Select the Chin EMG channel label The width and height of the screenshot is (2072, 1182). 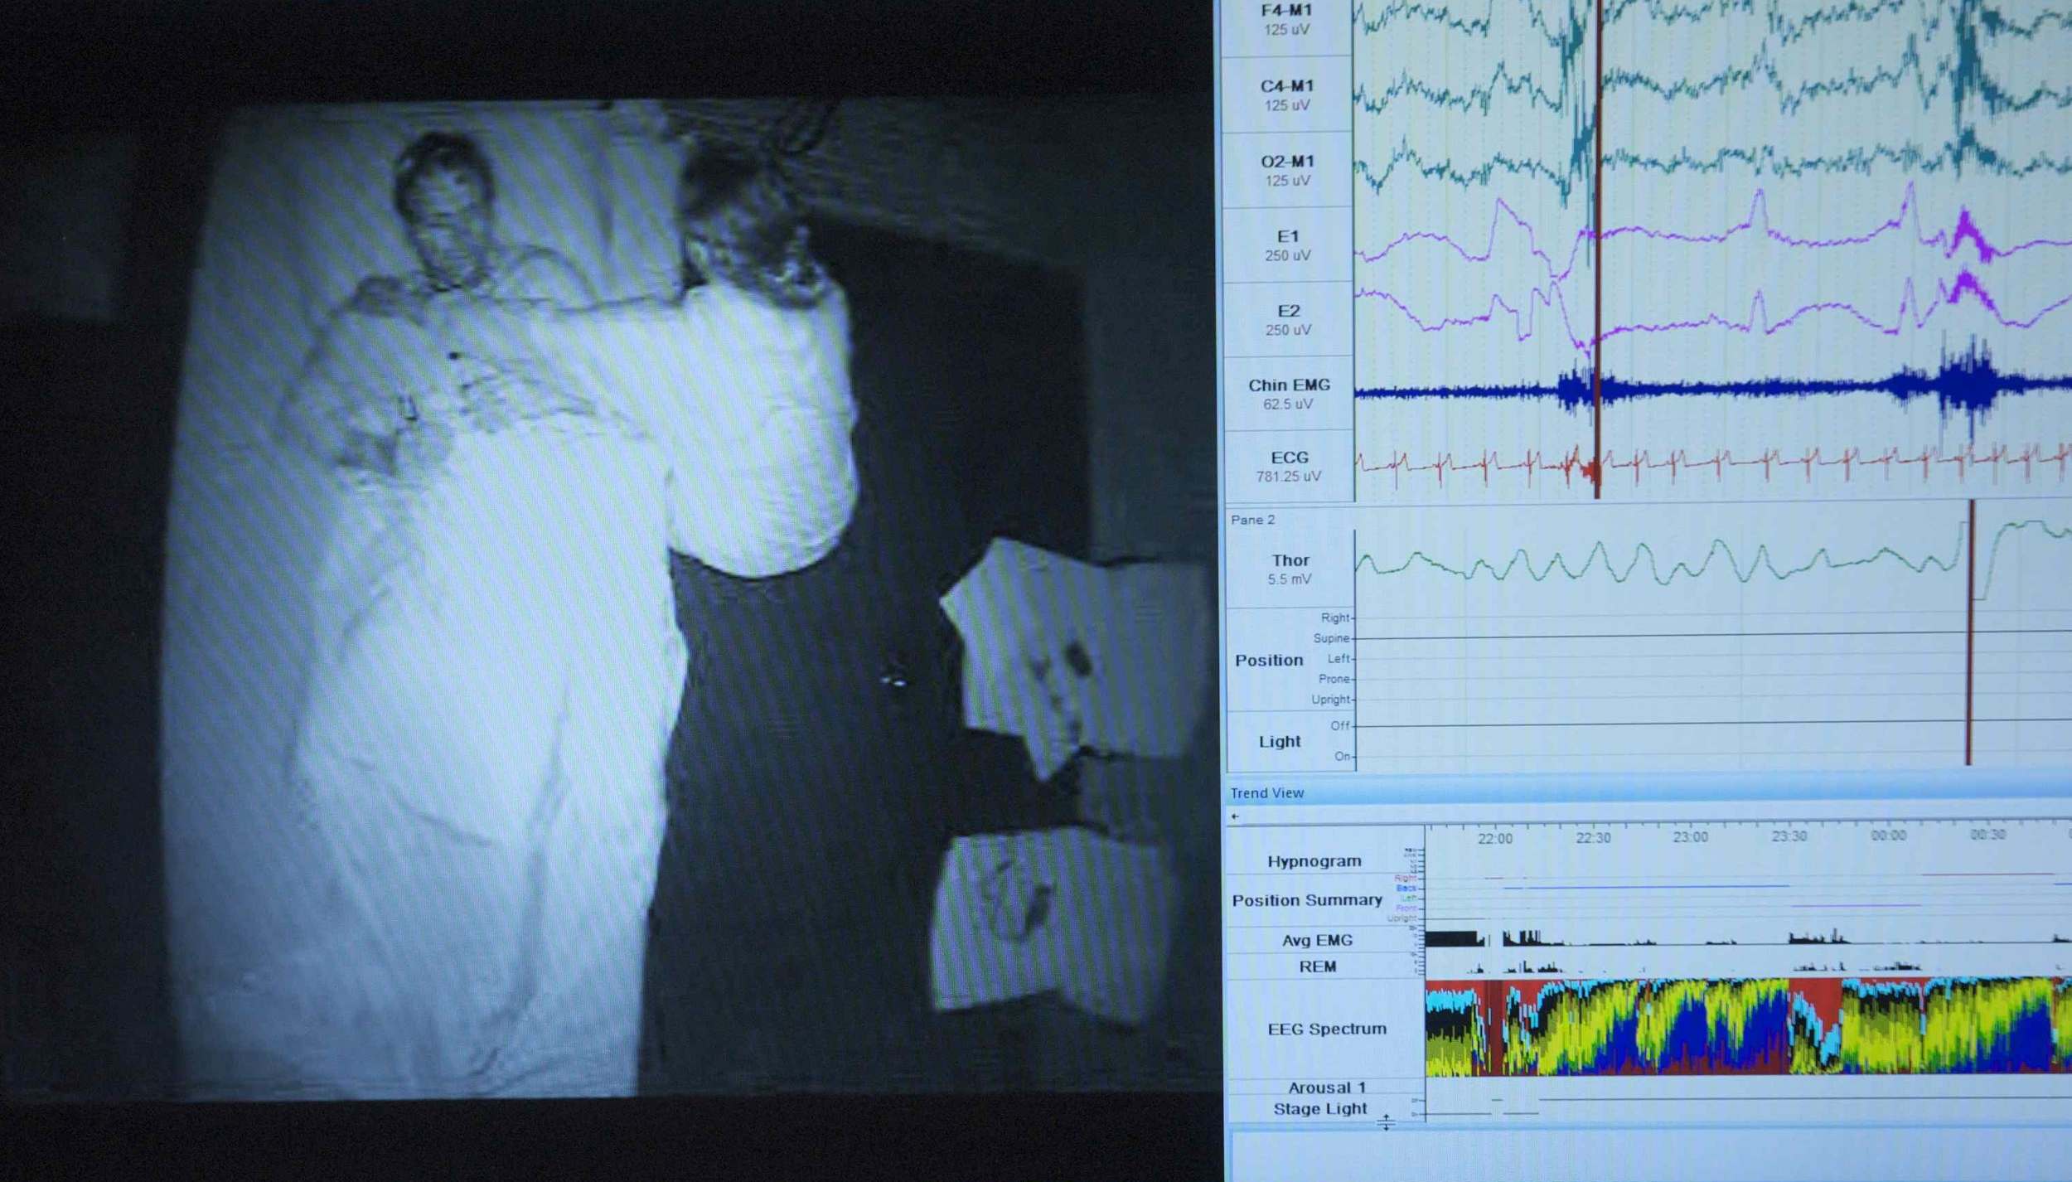(1289, 385)
